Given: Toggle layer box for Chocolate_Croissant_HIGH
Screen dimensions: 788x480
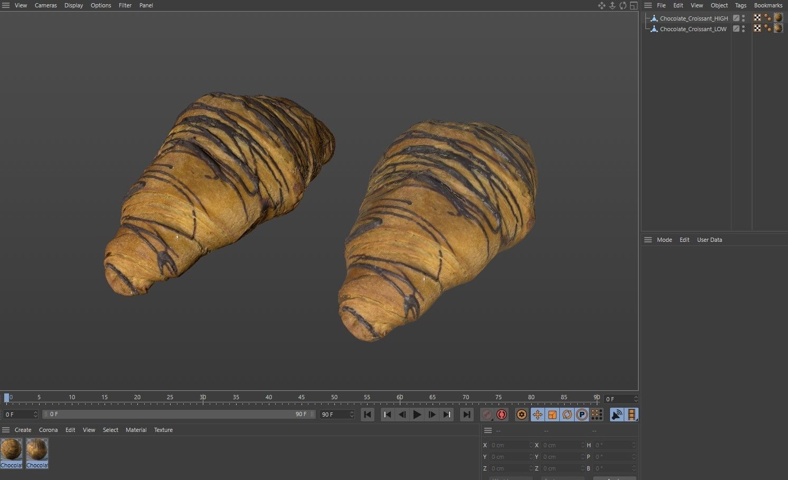Looking at the screenshot, I should 736,18.
